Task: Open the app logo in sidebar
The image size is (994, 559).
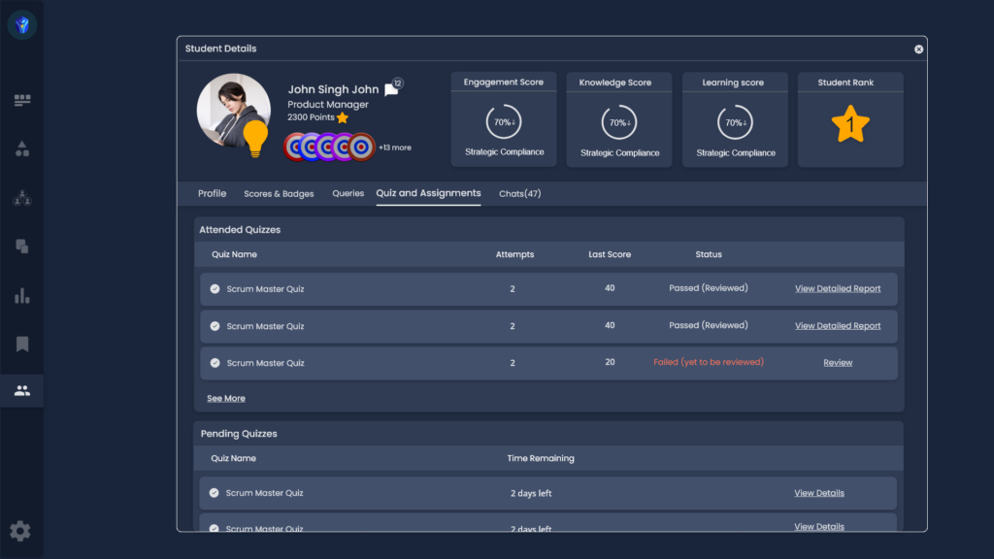Action: [22, 24]
